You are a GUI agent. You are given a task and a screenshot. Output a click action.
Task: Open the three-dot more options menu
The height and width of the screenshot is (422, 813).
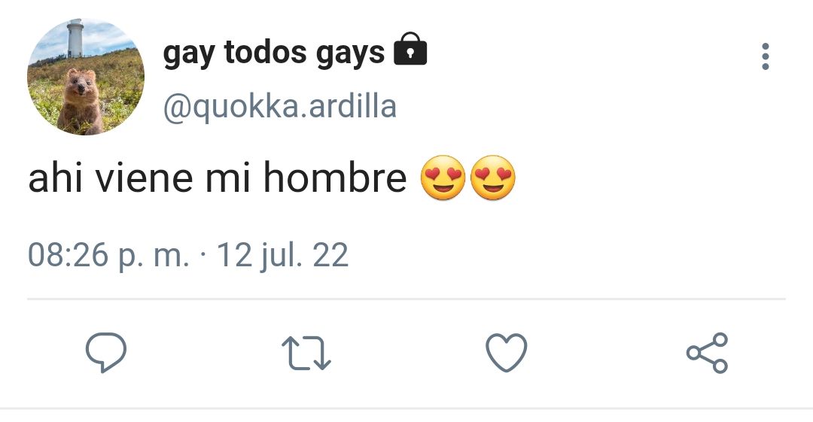[x=766, y=56]
